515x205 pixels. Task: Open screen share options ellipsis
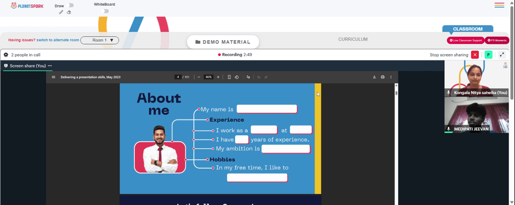pyautogui.click(x=50, y=66)
